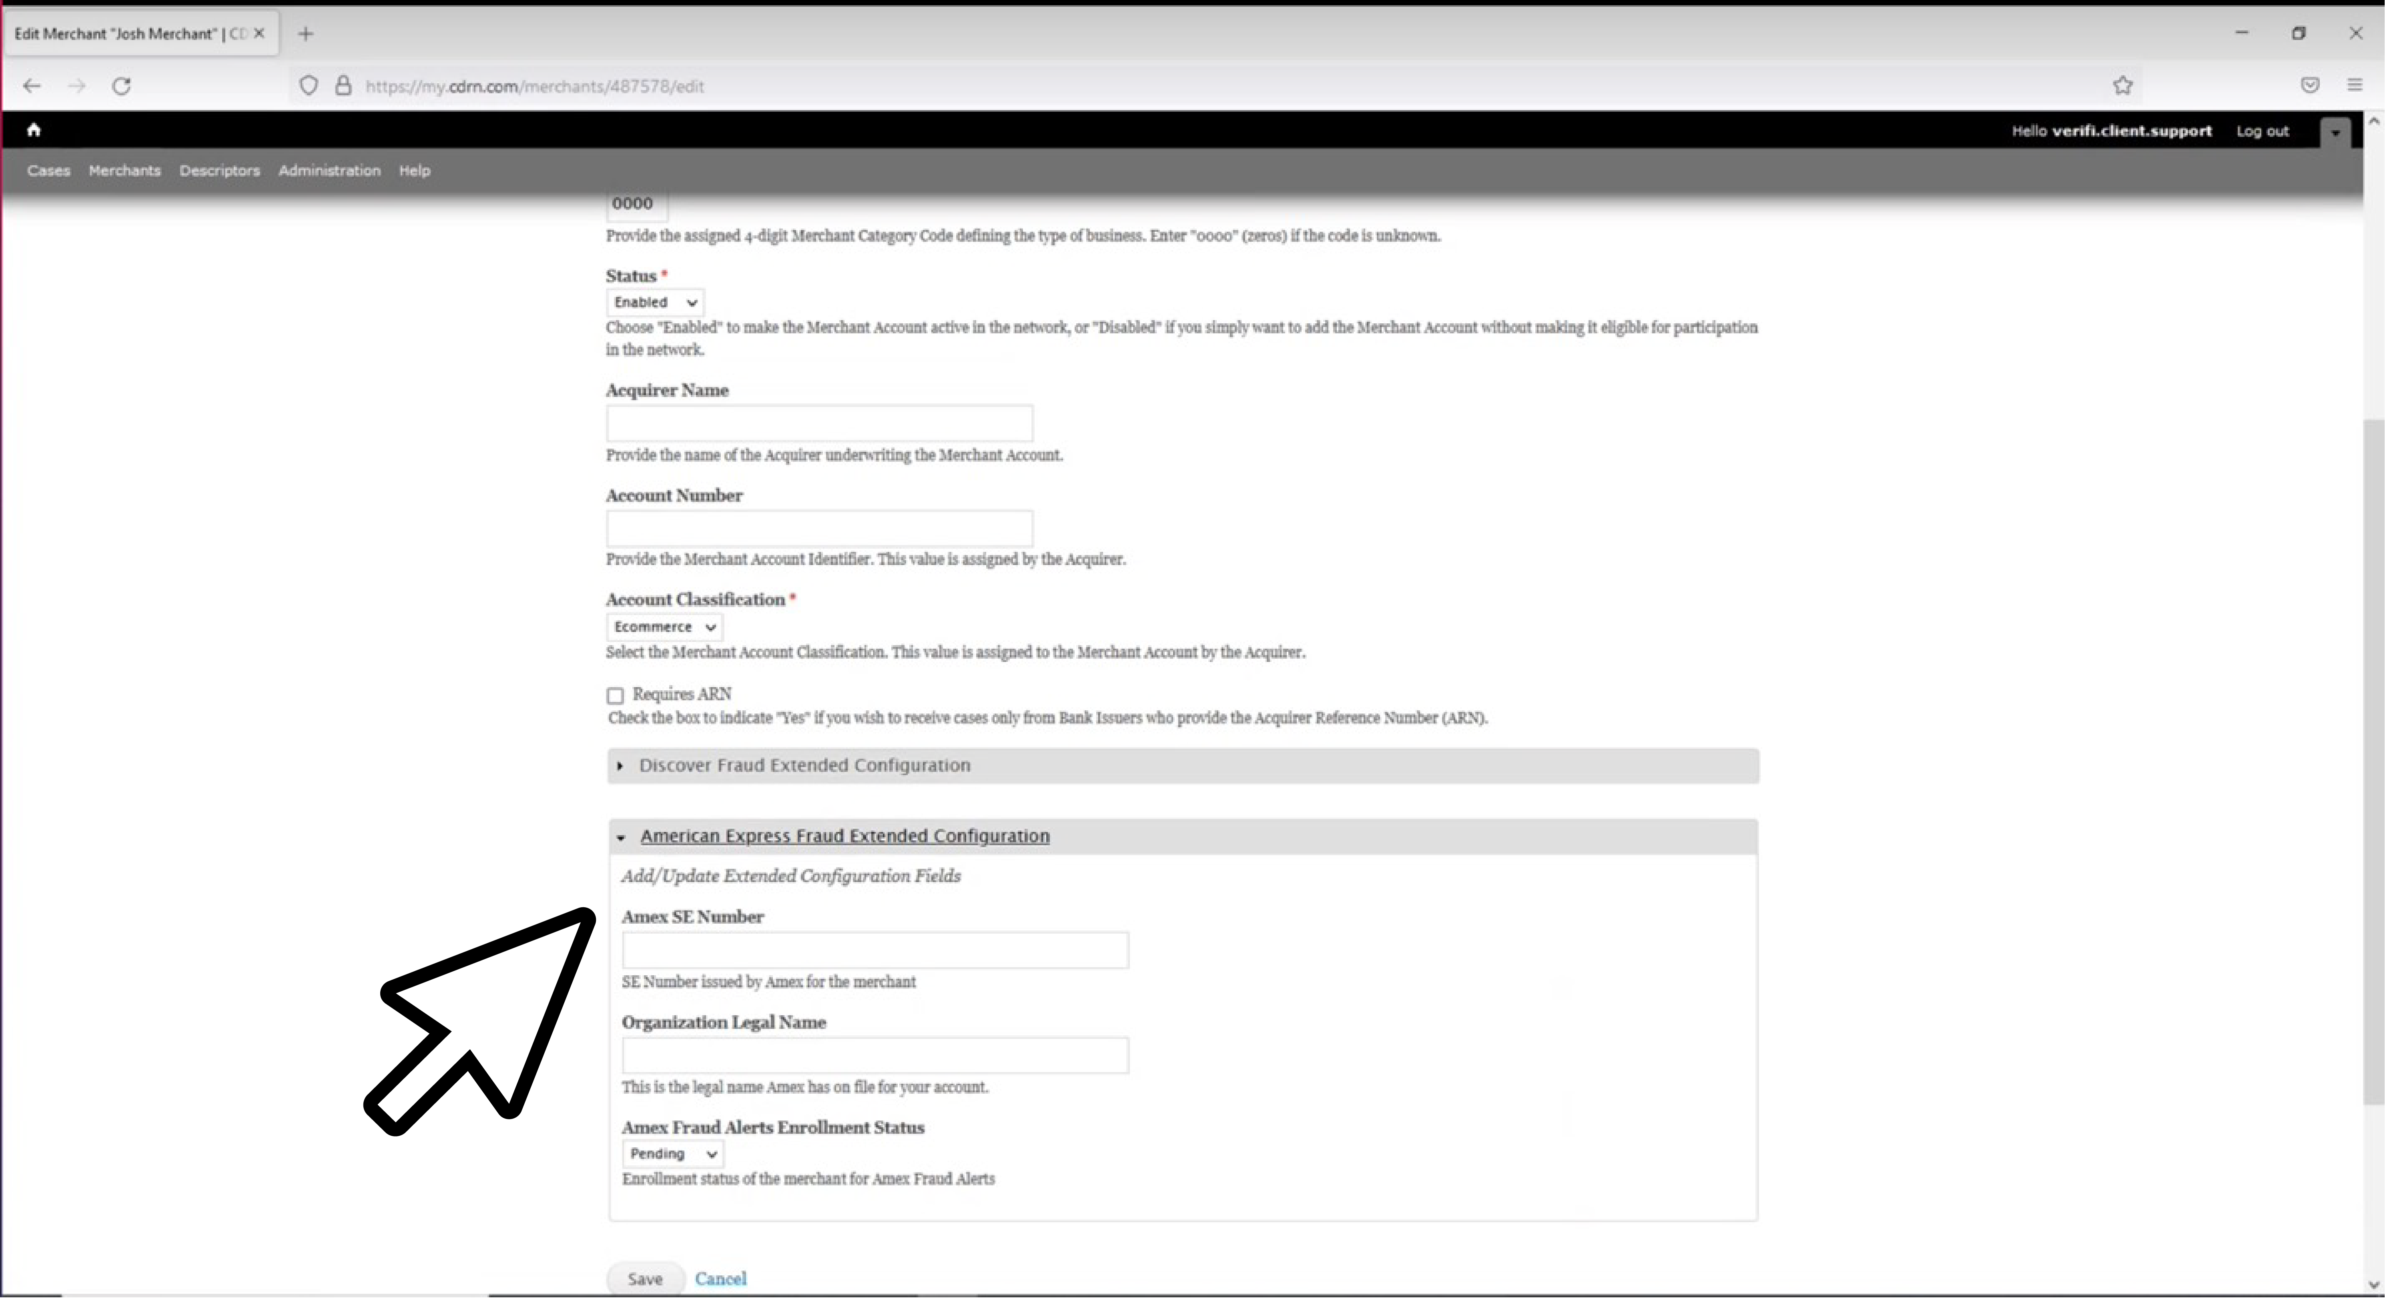Viewport: 2385px width, 1299px height.
Task: Open the Administration menu
Action: [x=330, y=170]
